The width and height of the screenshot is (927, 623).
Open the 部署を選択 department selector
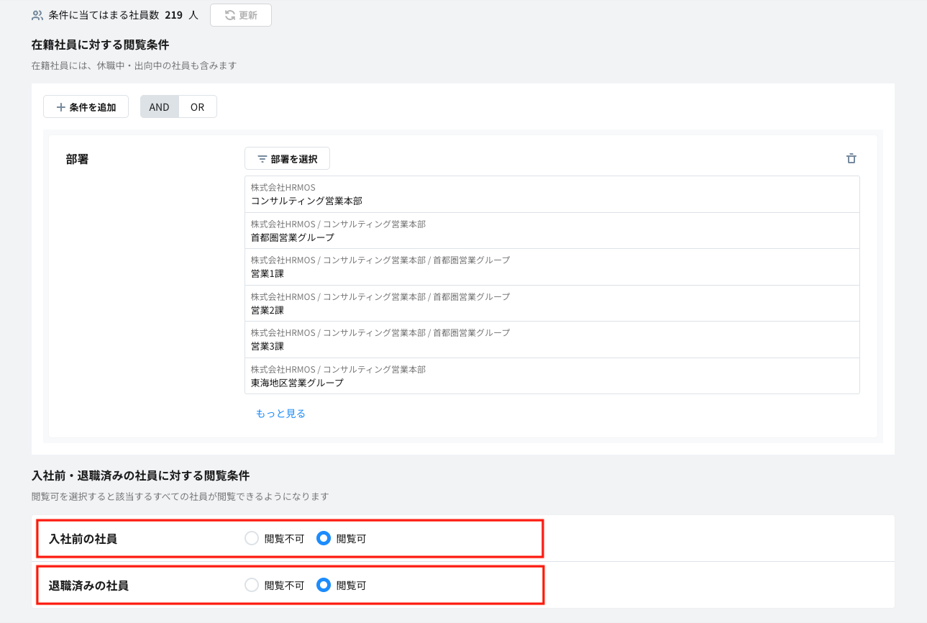(287, 159)
